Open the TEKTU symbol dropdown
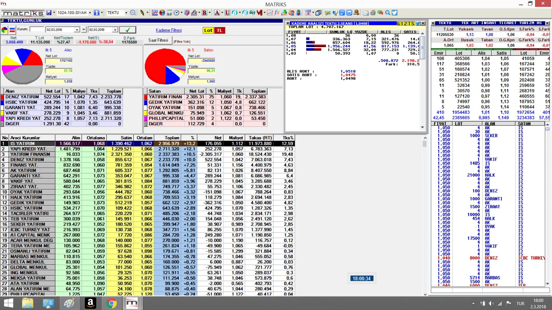Viewport: 552px width, 310px height. pos(126,13)
